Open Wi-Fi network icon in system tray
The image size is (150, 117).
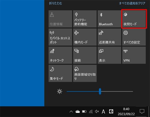click(91, 112)
